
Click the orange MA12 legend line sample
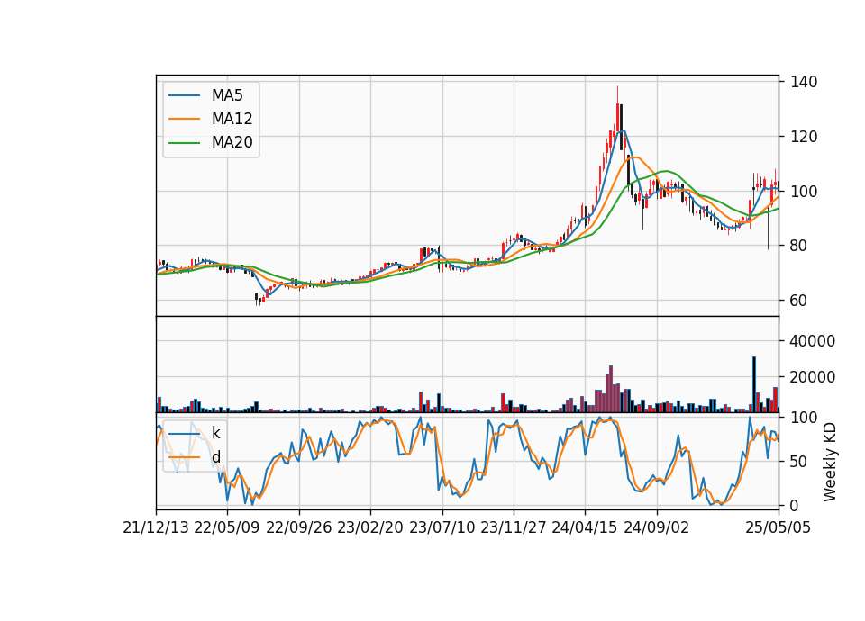point(184,119)
